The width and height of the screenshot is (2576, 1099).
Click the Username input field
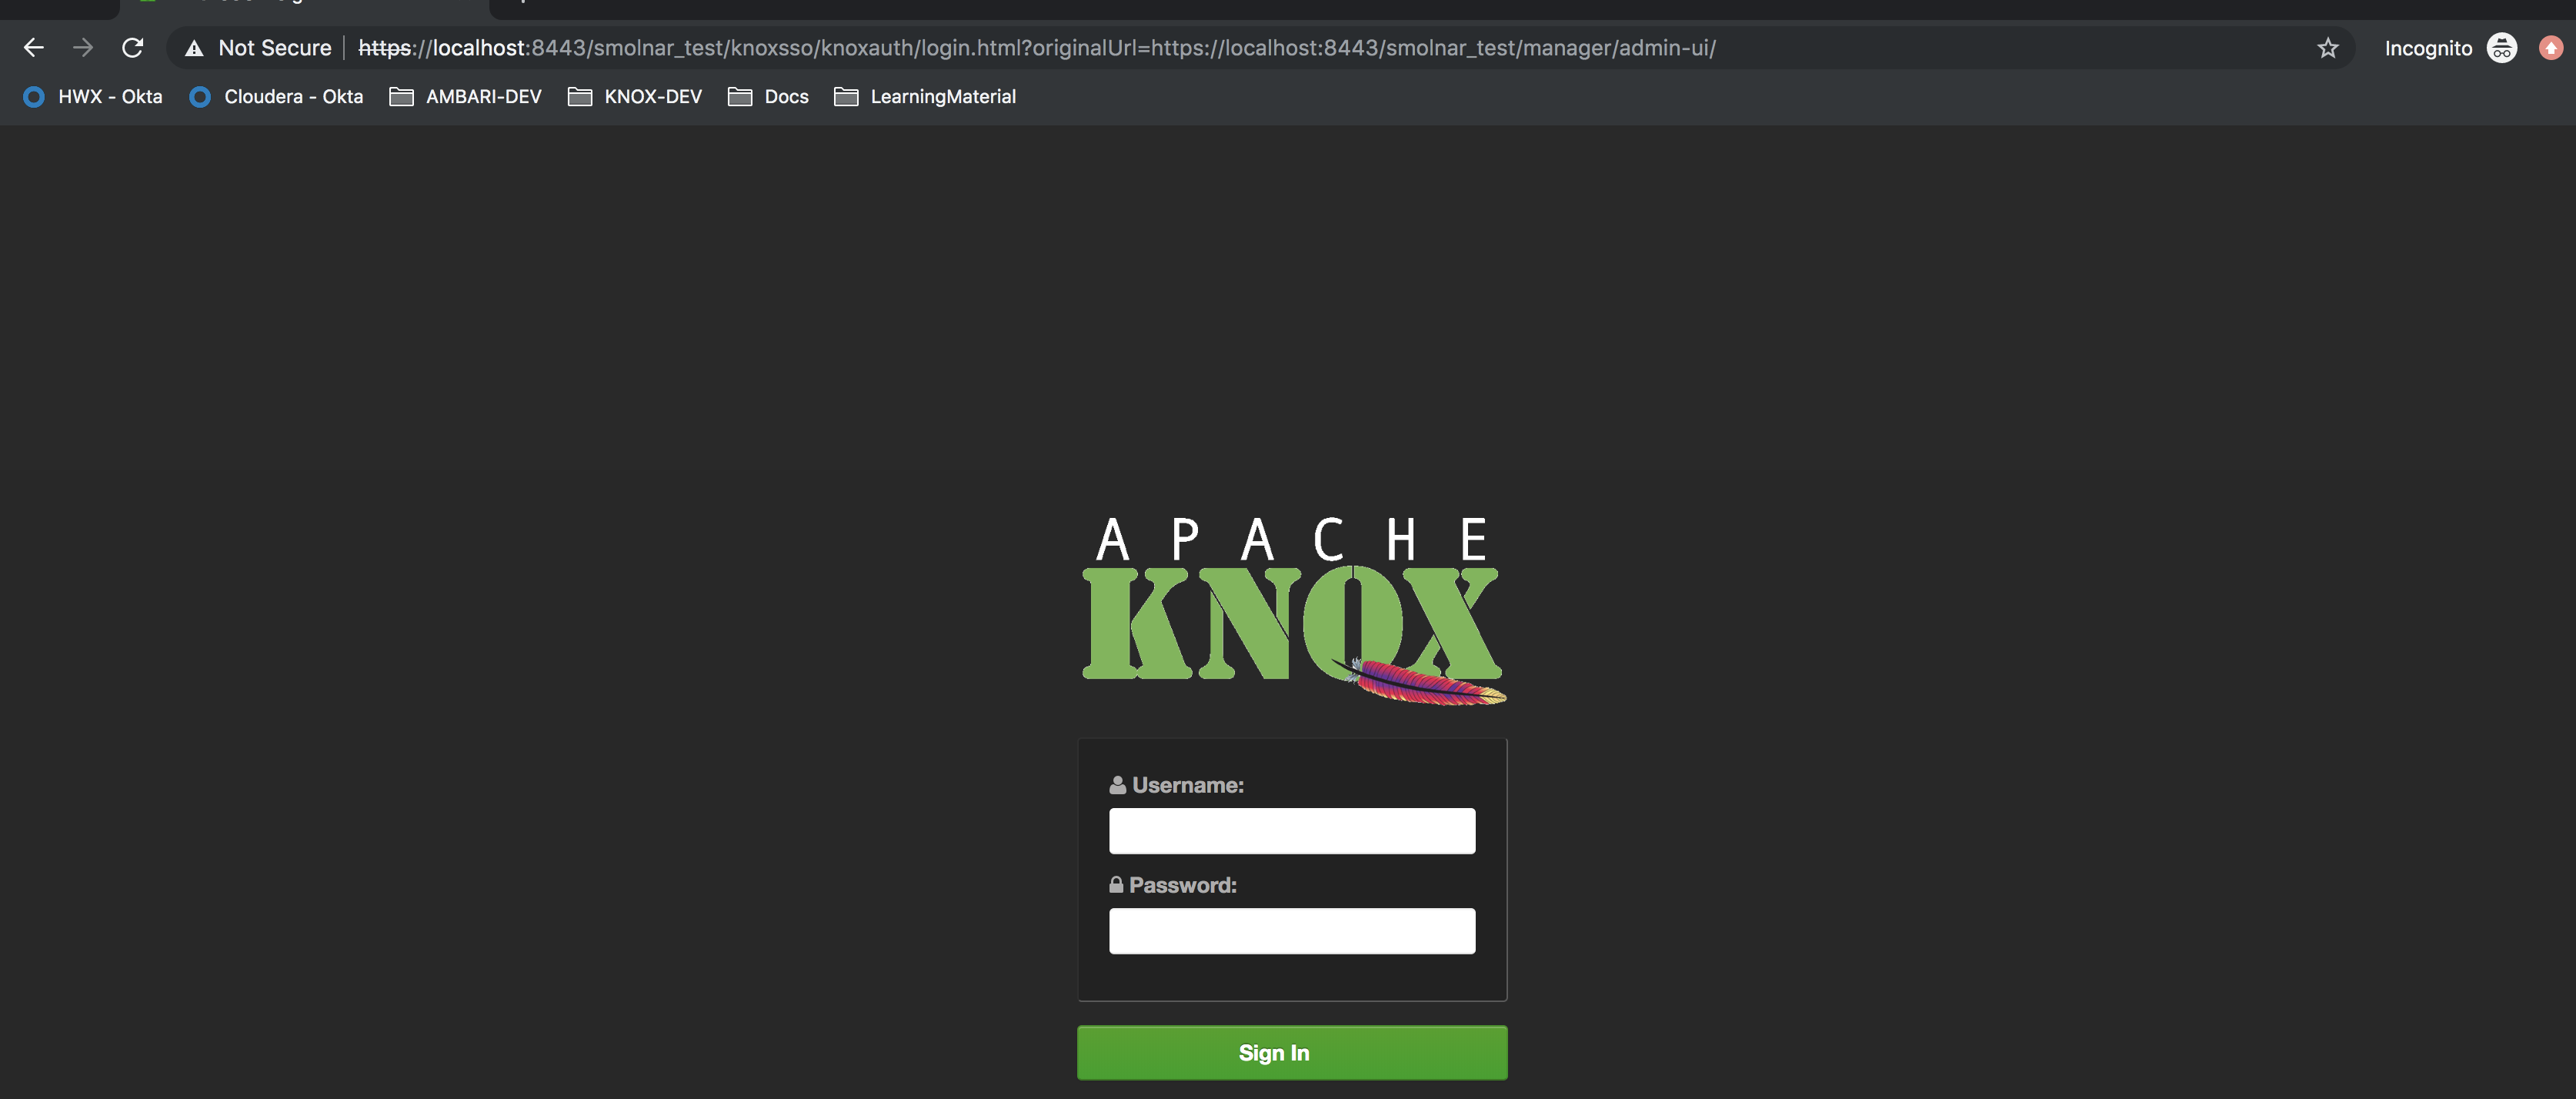[1291, 831]
